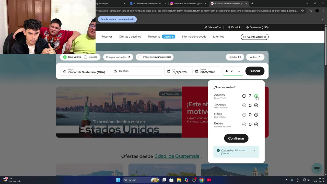Click the minus button for Bebés
This screenshot has width=327, height=184.
(244, 124)
